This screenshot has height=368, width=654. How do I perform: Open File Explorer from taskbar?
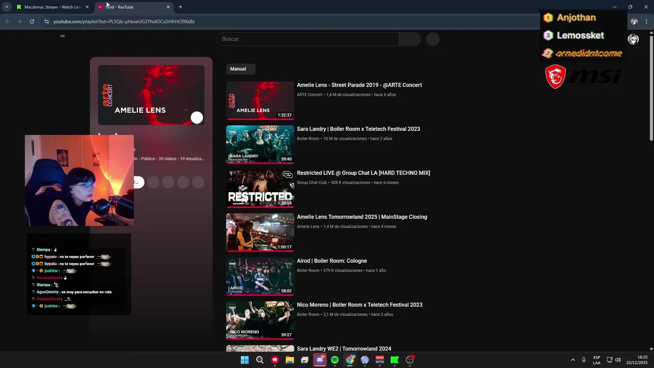tap(290, 360)
